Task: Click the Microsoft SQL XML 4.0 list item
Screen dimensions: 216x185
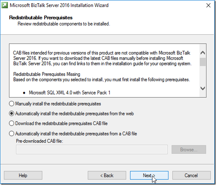Action: pyautogui.click(x=70, y=92)
